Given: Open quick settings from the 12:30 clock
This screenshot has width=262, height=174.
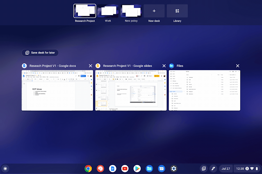Looking at the screenshot, I should click(x=240, y=169).
